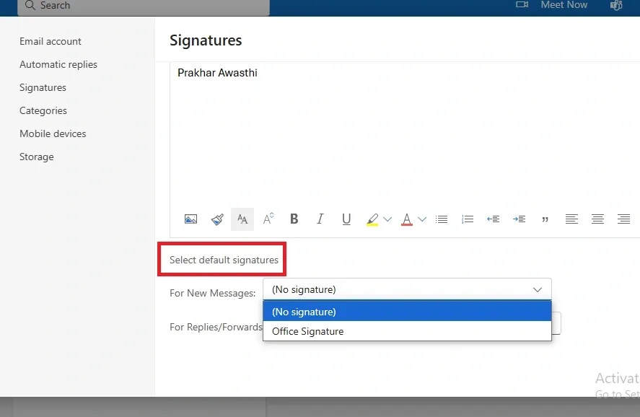Decrease the text indent

pos(493,219)
